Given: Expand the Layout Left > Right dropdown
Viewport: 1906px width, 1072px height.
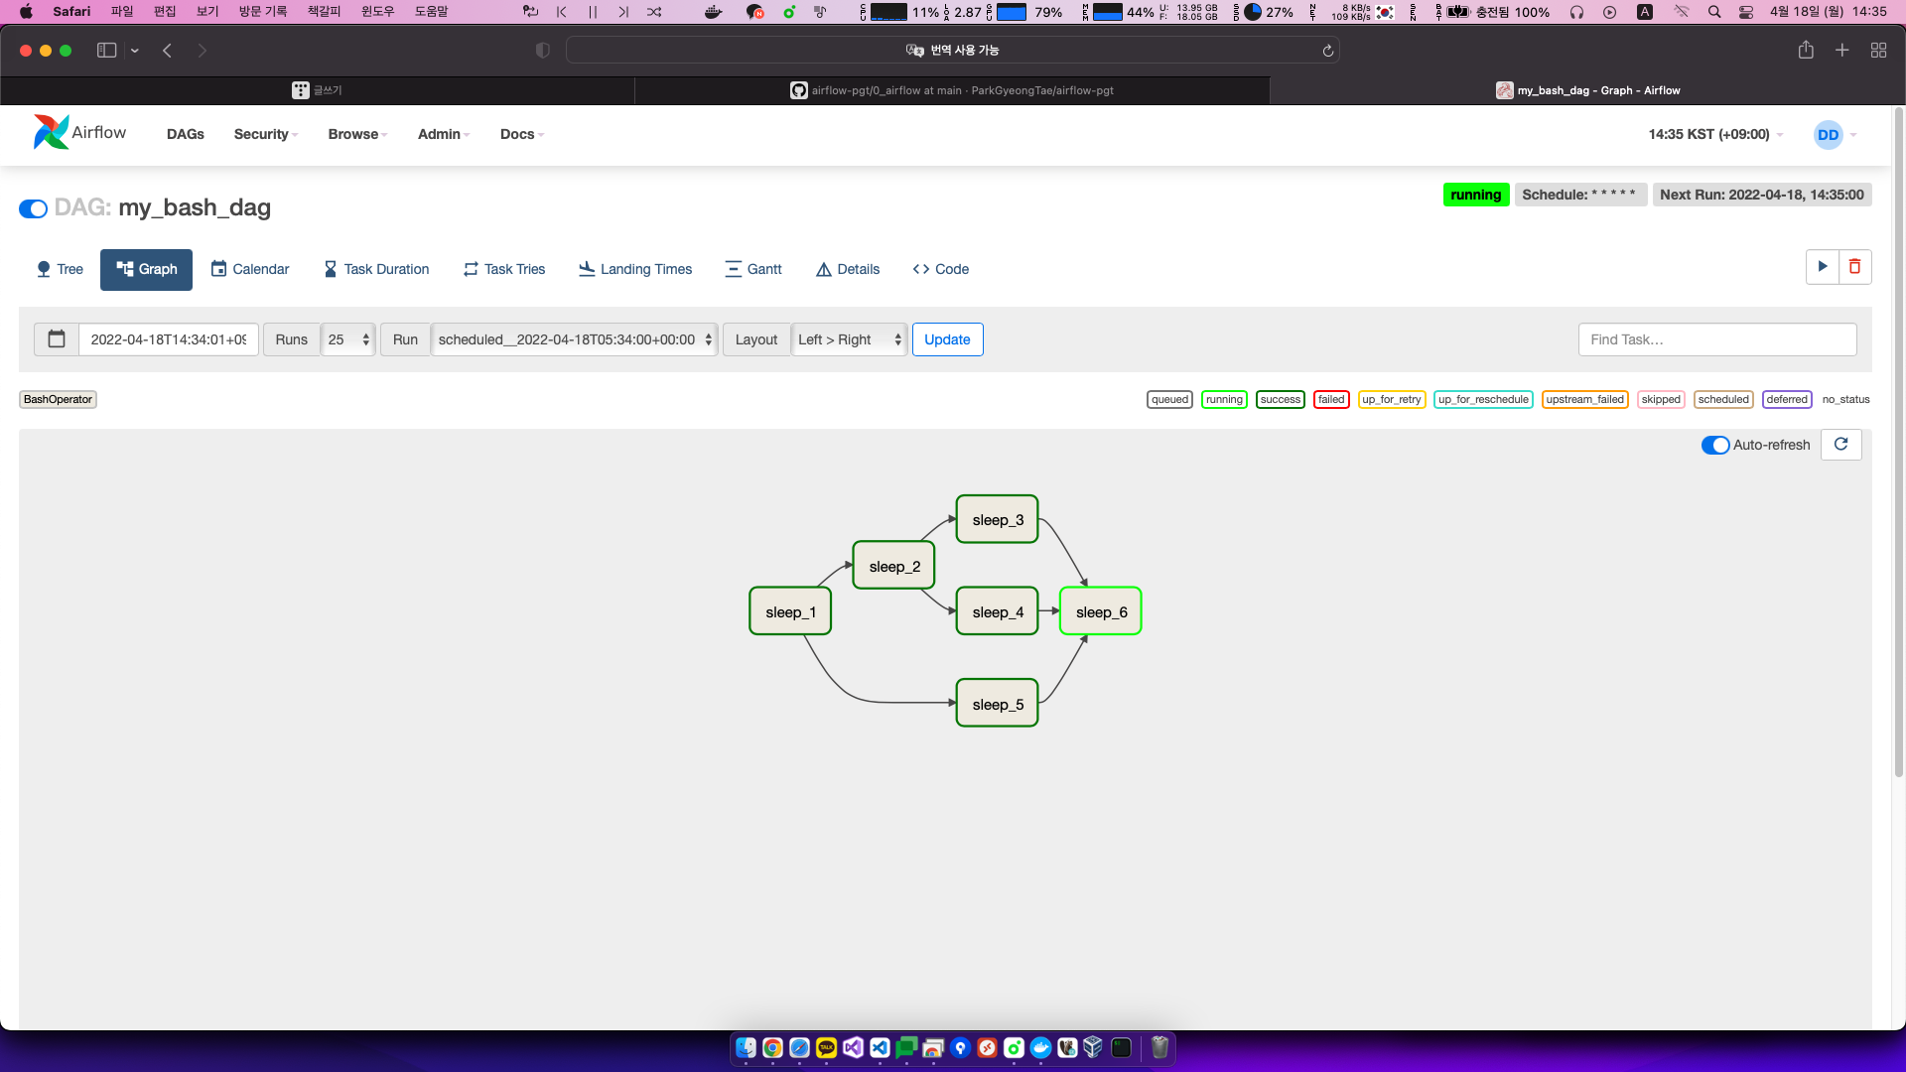Looking at the screenshot, I should 849,339.
